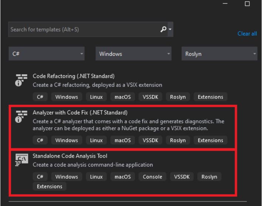The width and height of the screenshot is (262, 206).
Task: Open the search options dropdown arrow
Action: tap(170, 30)
